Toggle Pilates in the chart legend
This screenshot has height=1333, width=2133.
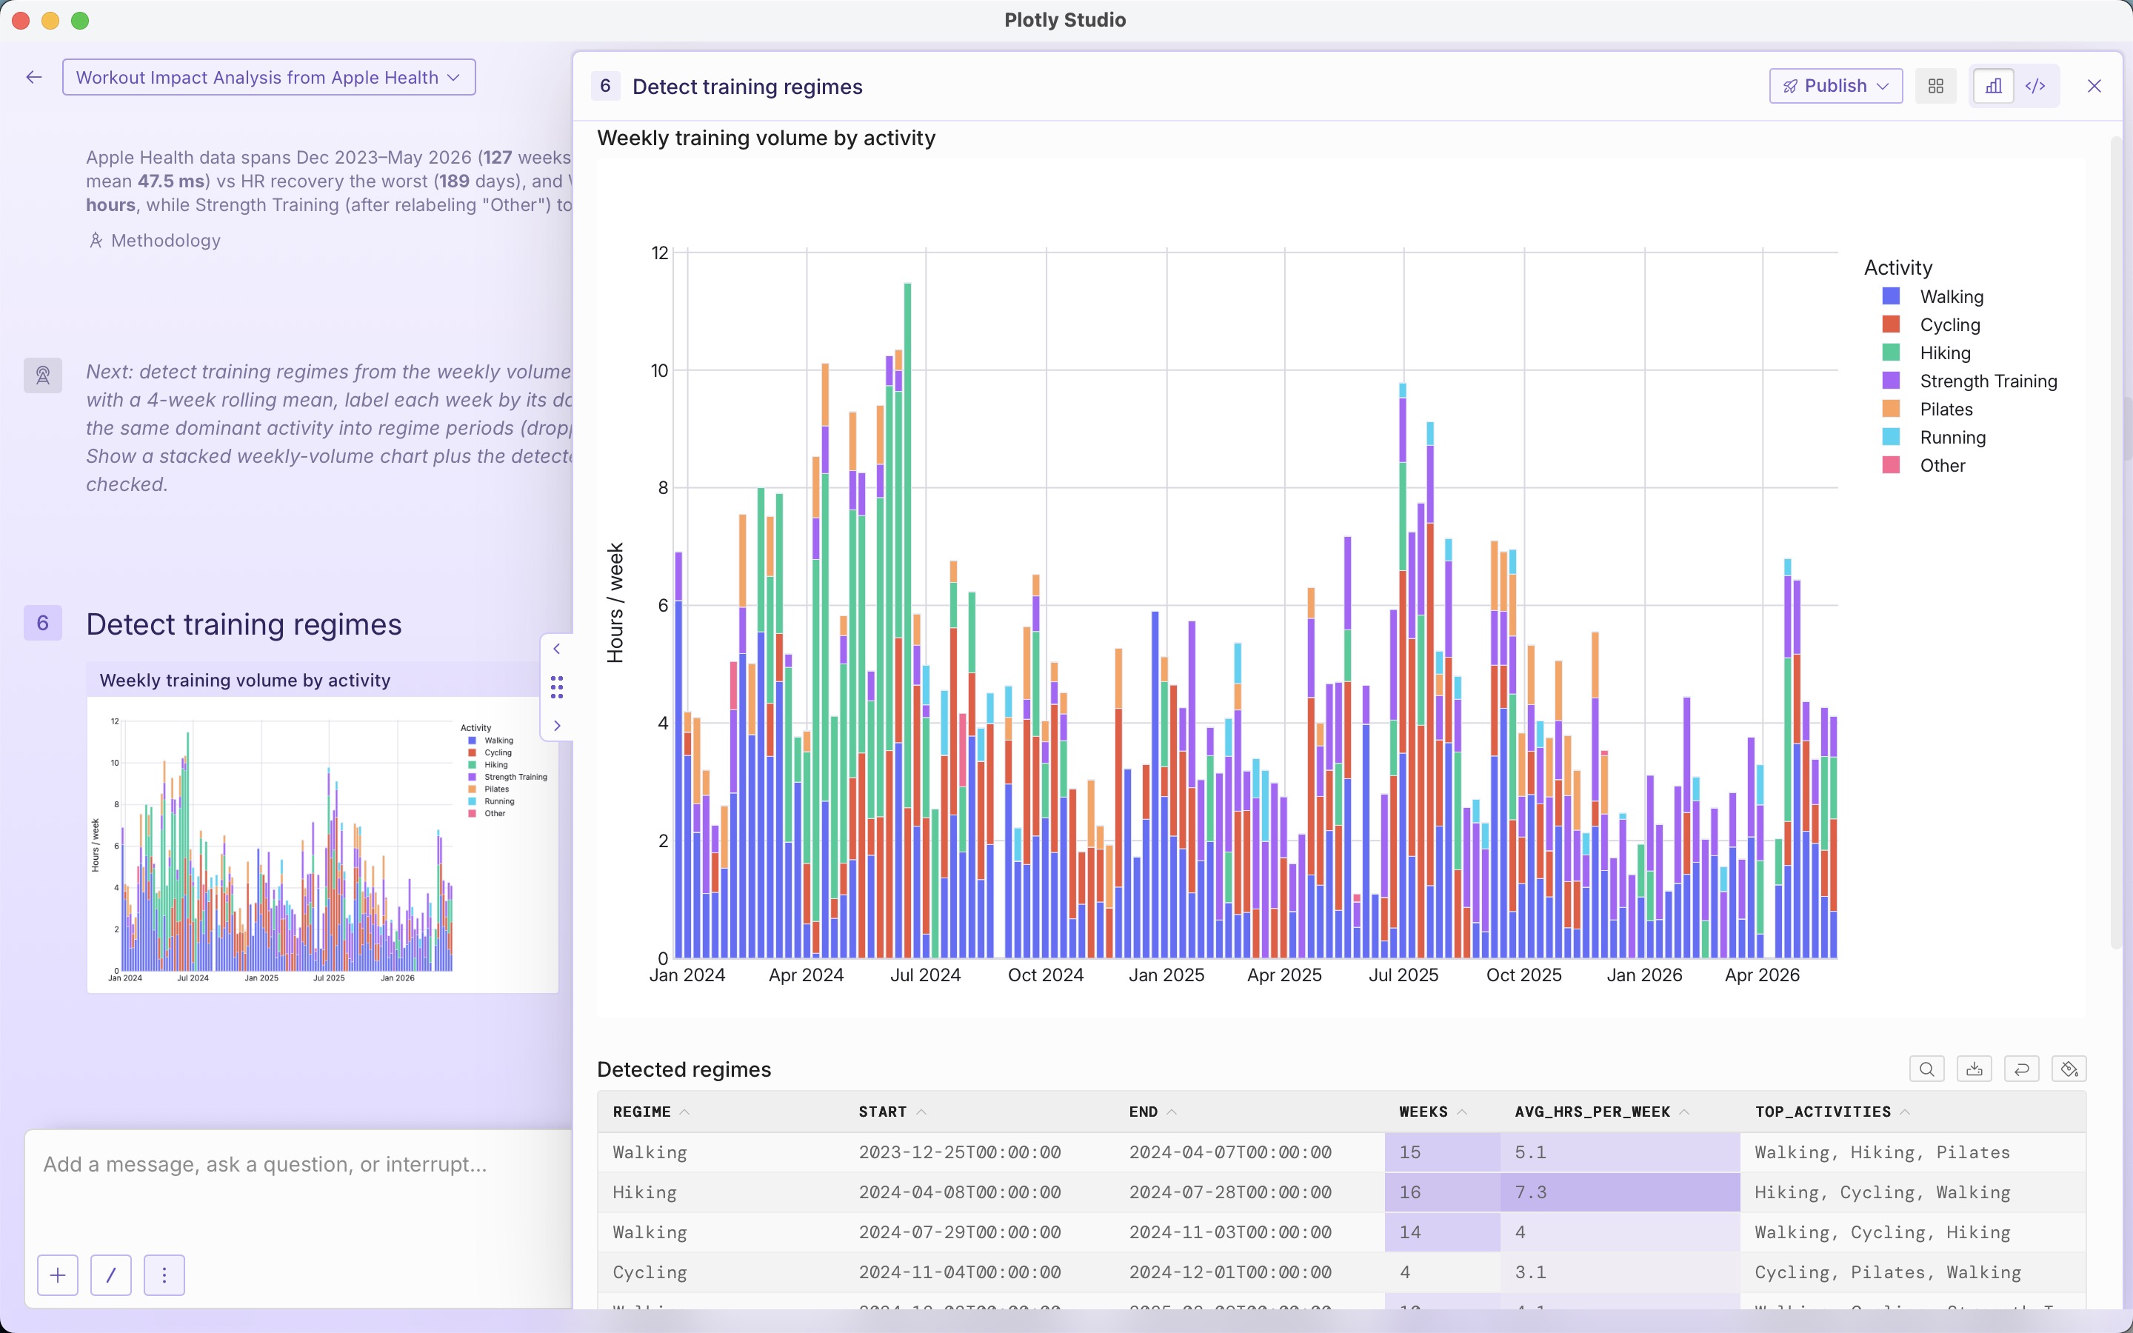[1927, 410]
